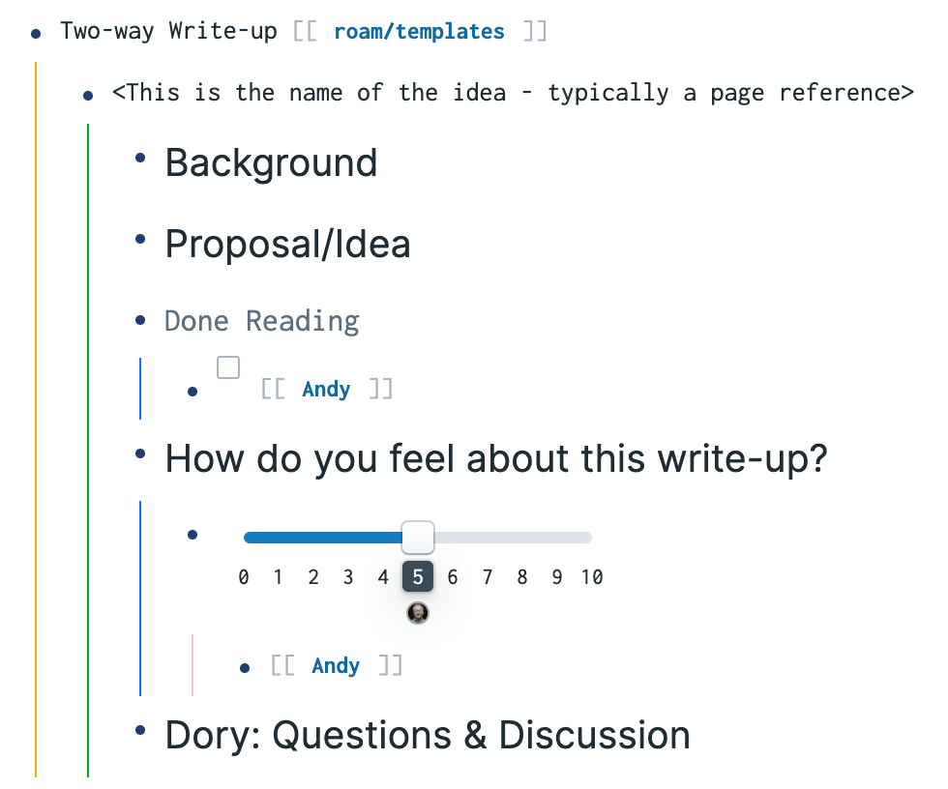Image resolution: width=948 pixels, height=789 pixels.
Task: Click the idea name placeholder block text
Action: tap(513, 93)
